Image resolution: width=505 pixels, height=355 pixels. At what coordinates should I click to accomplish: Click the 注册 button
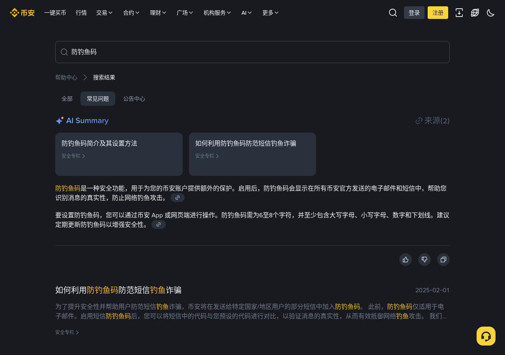point(438,13)
